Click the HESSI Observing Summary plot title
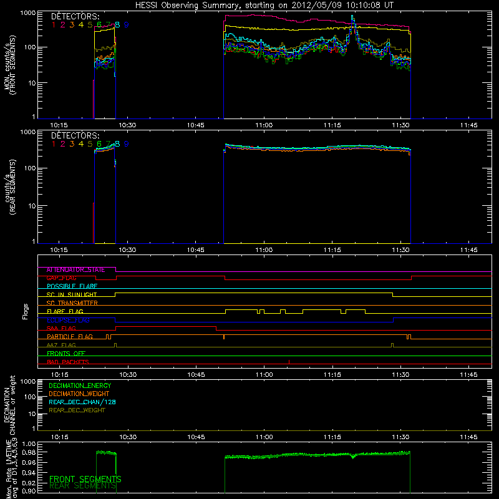Screen dimensions: 499x499 pyautogui.click(x=264, y=6)
